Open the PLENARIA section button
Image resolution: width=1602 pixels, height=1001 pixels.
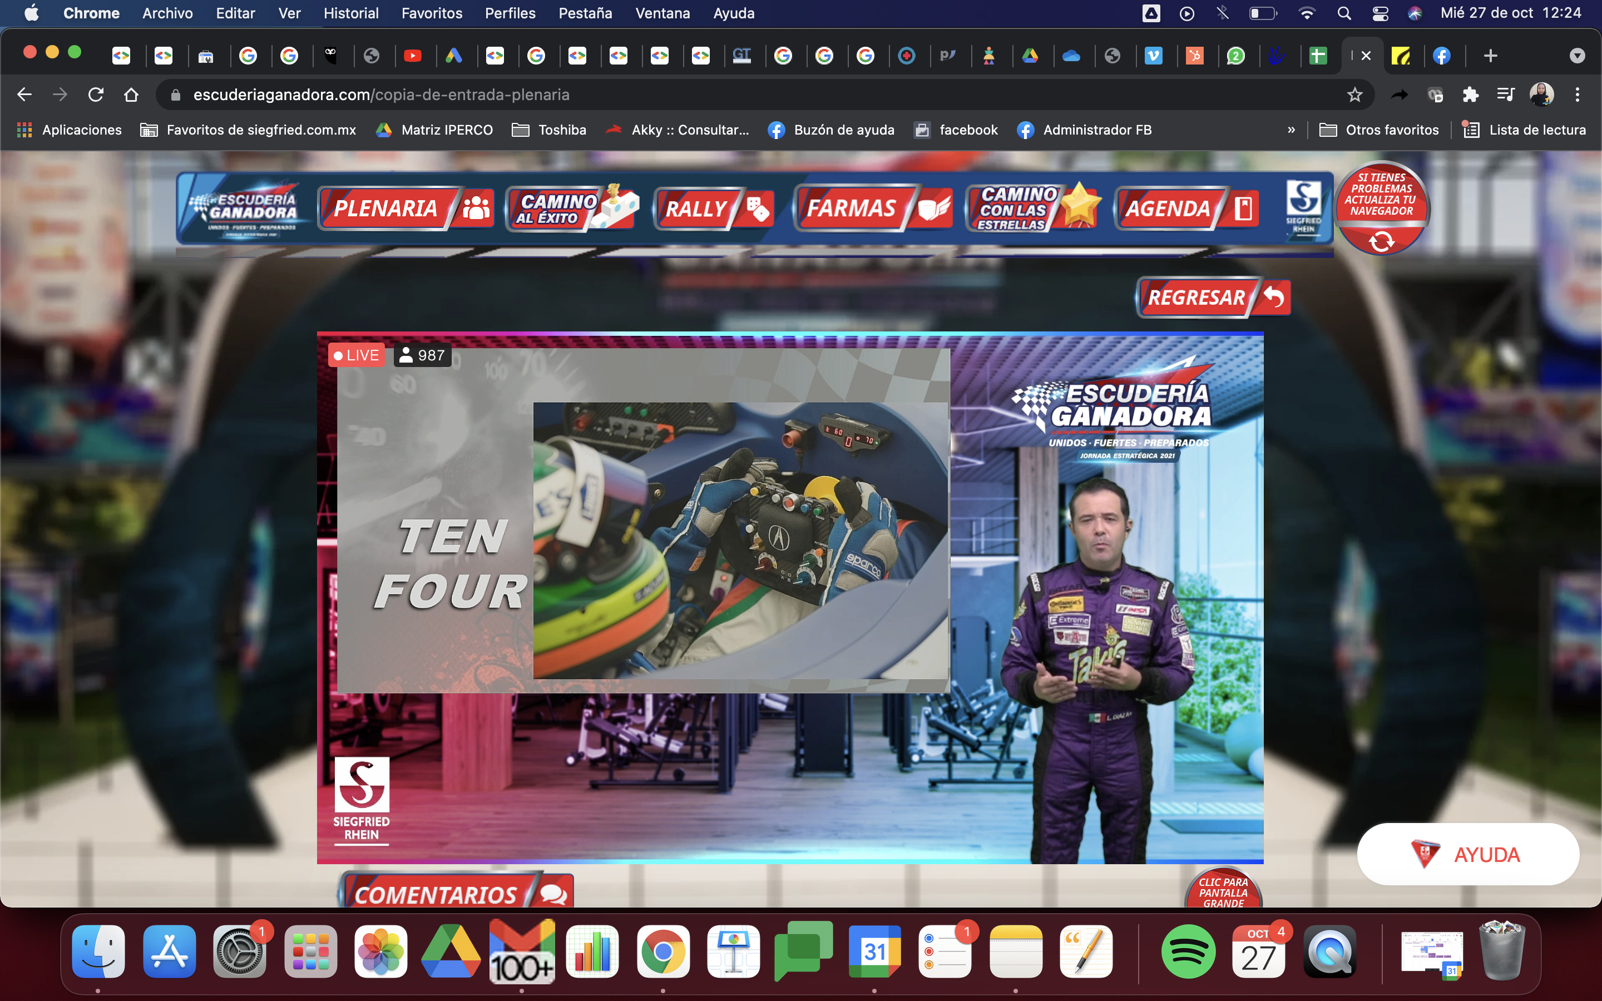[x=406, y=209]
